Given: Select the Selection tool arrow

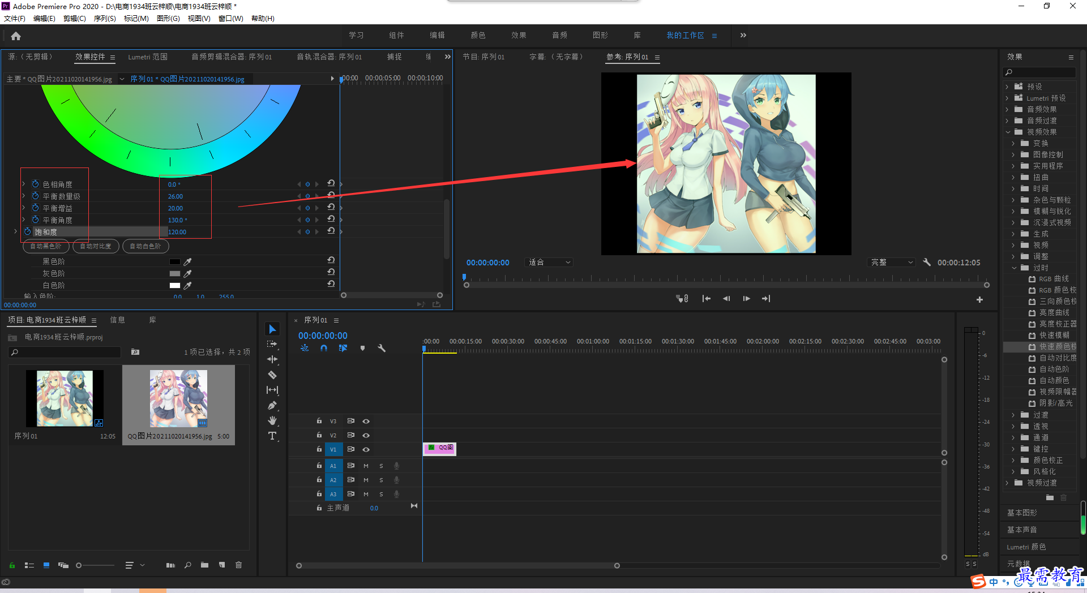Looking at the screenshot, I should (272, 329).
